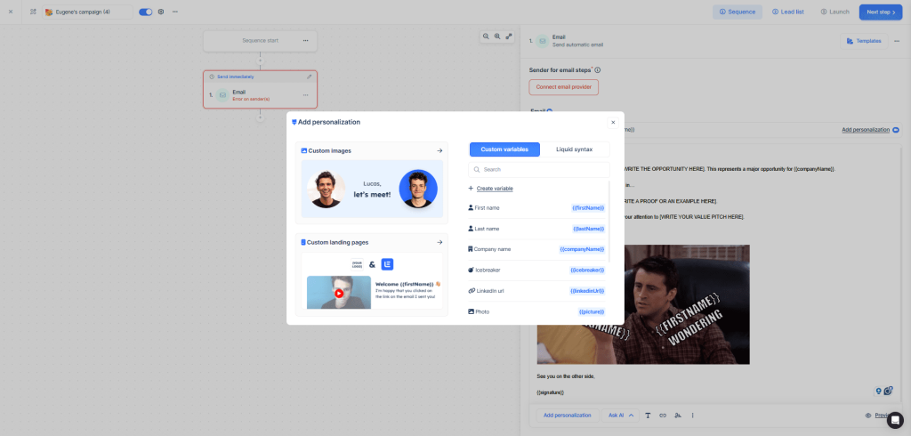Switch to the Launch tab
This screenshot has height=436, width=911.
[834, 12]
